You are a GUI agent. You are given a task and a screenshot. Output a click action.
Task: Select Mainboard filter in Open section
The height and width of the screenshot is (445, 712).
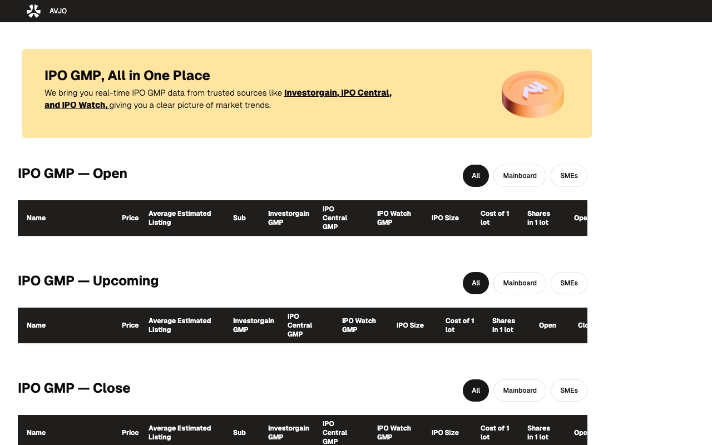tap(520, 176)
